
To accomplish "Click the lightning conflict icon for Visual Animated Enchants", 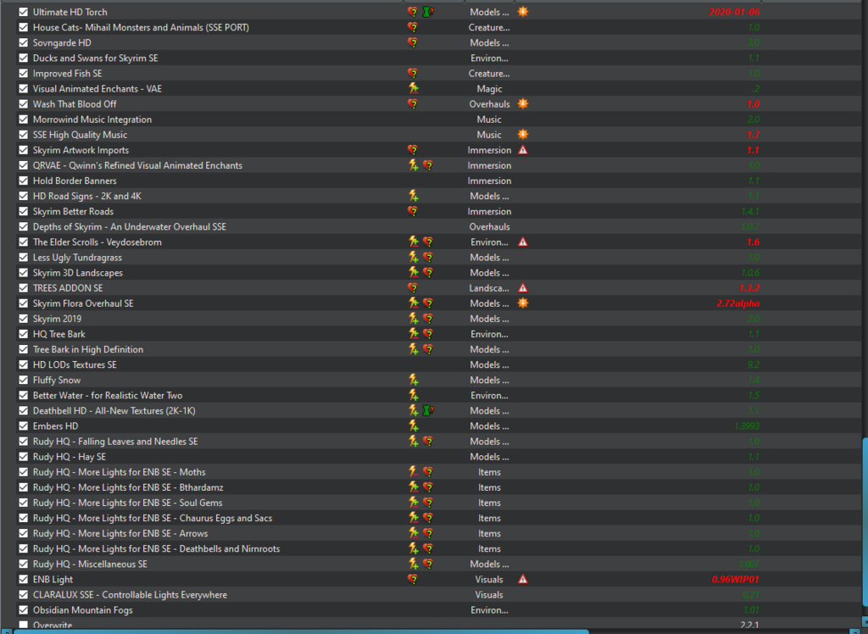I will tap(413, 89).
